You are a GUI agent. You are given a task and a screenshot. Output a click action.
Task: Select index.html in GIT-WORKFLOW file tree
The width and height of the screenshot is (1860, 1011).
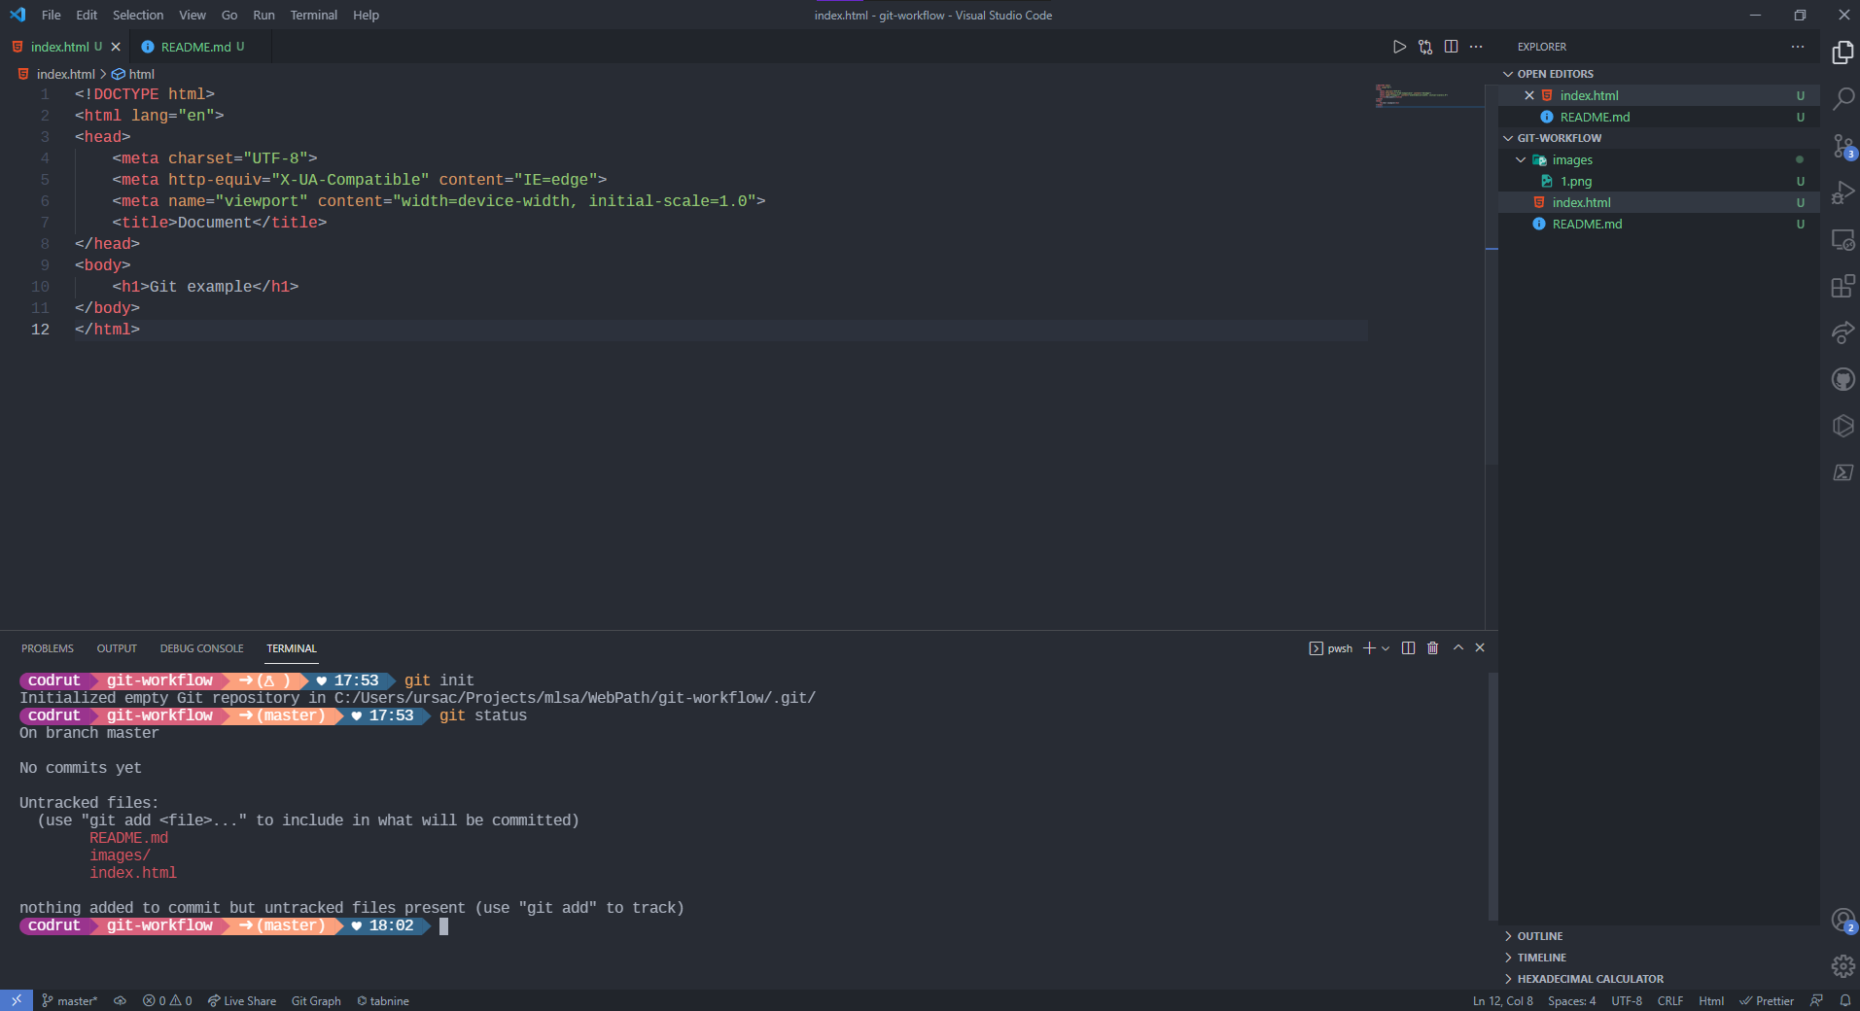click(1581, 202)
